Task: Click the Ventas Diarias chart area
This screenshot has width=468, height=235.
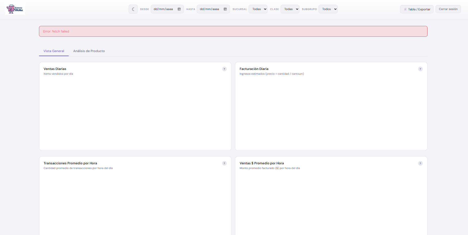Action: tap(135, 112)
